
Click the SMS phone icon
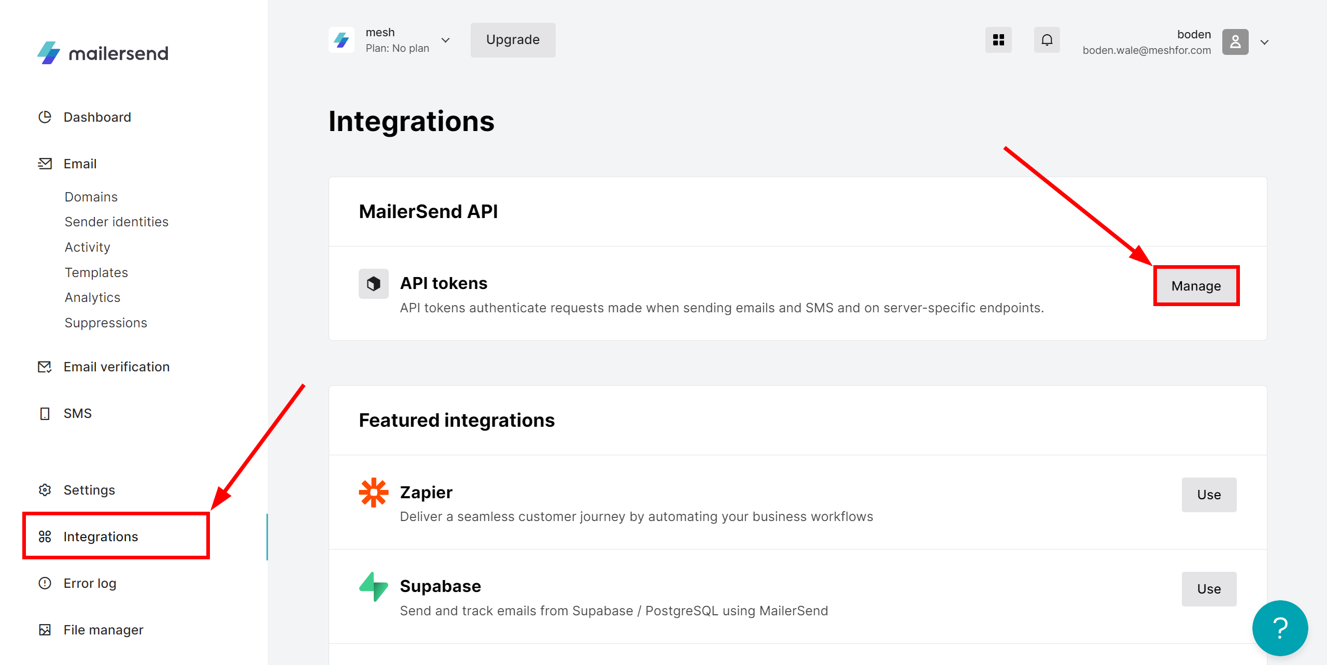point(45,413)
